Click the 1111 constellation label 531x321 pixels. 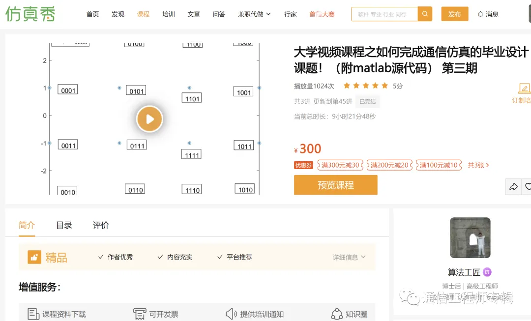pyautogui.click(x=192, y=154)
